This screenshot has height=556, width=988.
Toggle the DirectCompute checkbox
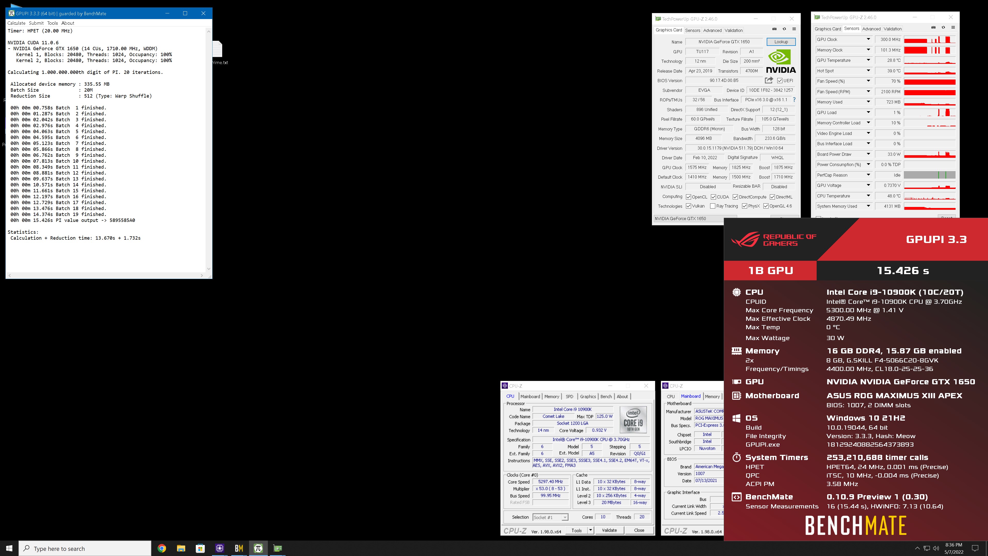[x=735, y=197]
